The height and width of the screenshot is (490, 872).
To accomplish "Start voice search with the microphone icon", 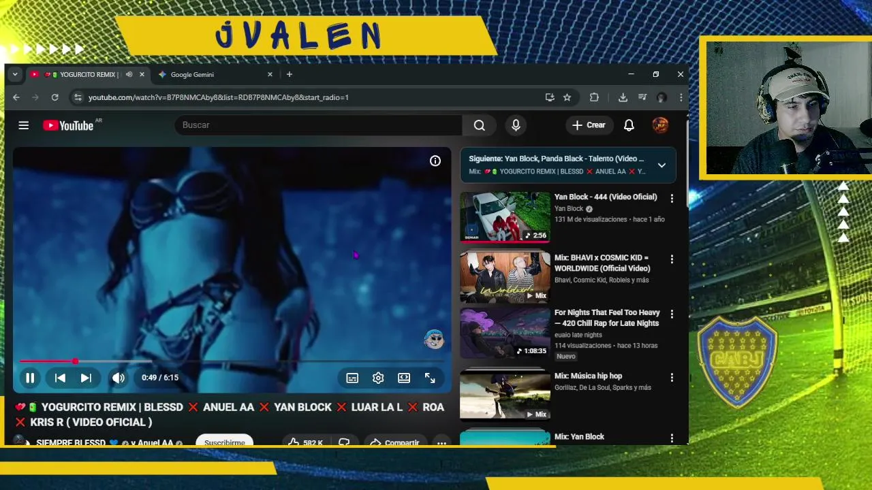I will coord(516,125).
